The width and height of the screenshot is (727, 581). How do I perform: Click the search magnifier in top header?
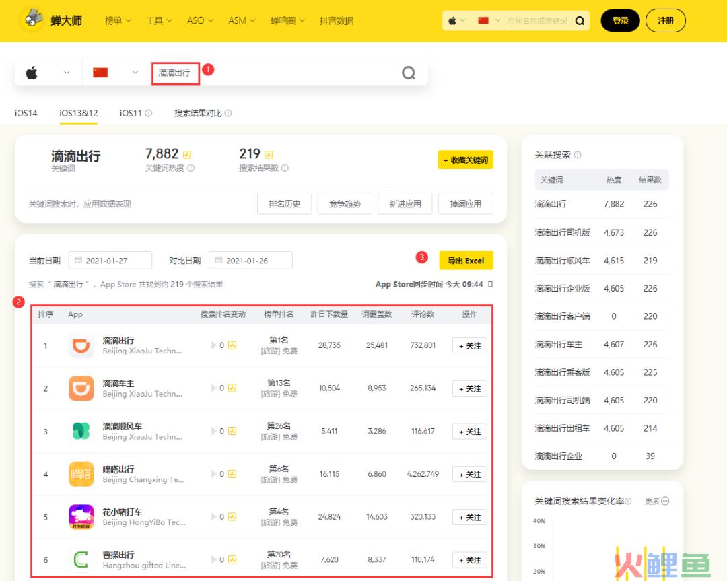tap(580, 20)
